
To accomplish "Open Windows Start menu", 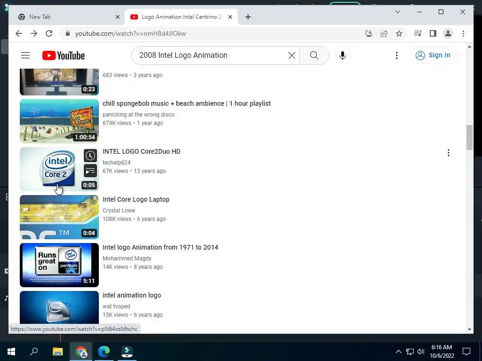I will tap(11, 352).
